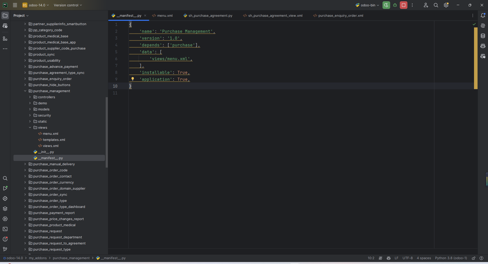The width and height of the screenshot is (488, 264).
Task: Expand the models folder
Action: point(30,109)
